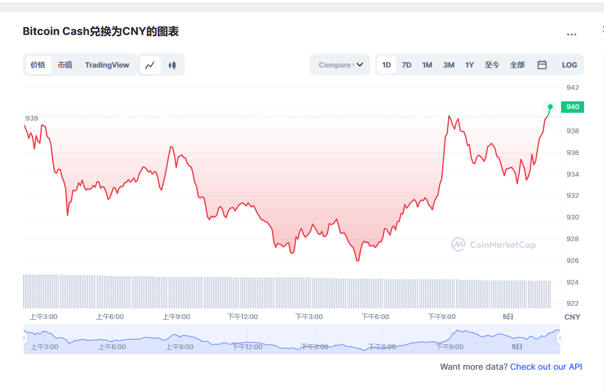Click the 939 opening price label
This screenshot has width=604, height=392.
pyautogui.click(x=31, y=118)
